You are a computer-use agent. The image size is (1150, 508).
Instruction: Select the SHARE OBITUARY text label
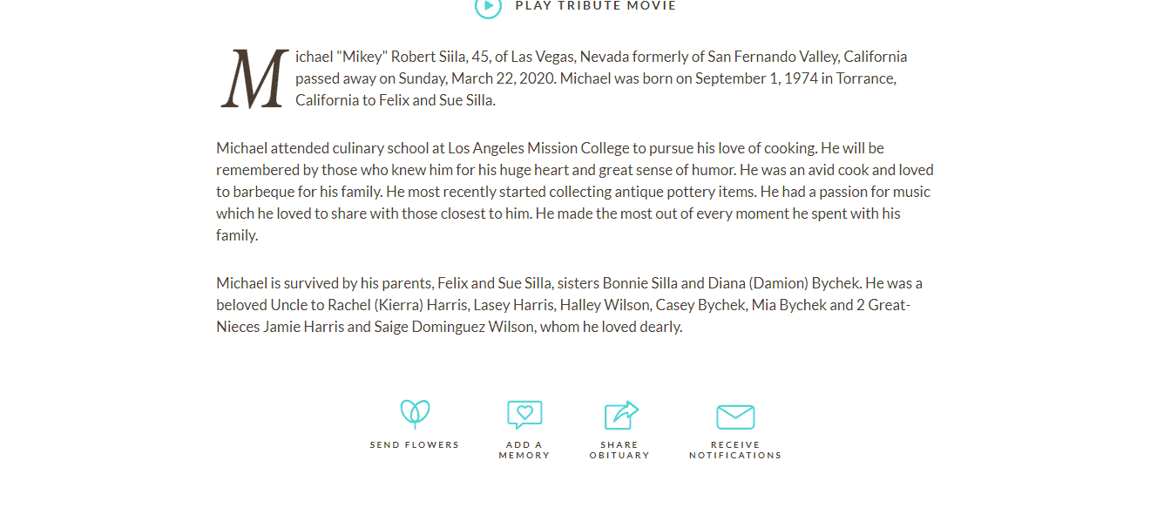(x=619, y=450)
